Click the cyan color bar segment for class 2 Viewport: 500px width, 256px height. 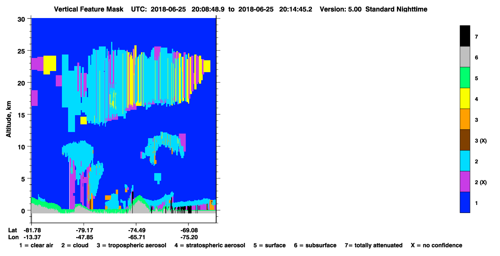click(x=465, y=160)
